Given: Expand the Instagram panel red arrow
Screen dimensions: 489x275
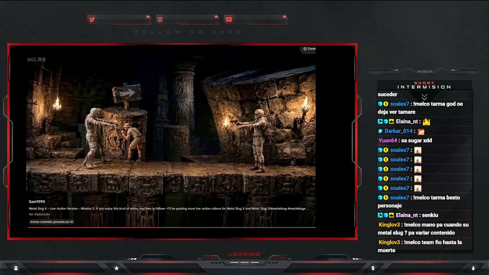Looking at the screenshot, I should point(216,16).
